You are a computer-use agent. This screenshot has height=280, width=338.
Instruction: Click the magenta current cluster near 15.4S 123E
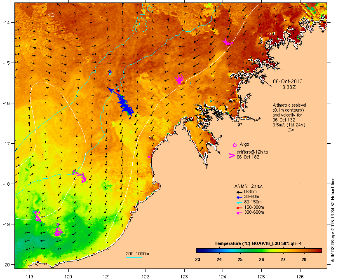(x=179, y=79)
